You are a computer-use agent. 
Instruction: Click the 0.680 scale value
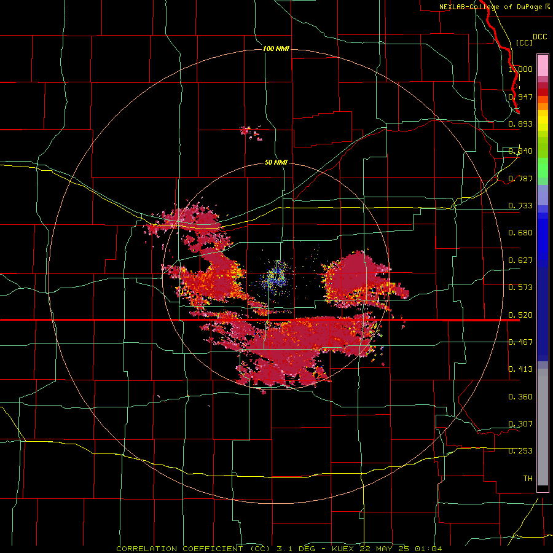(x=520, y=233)
